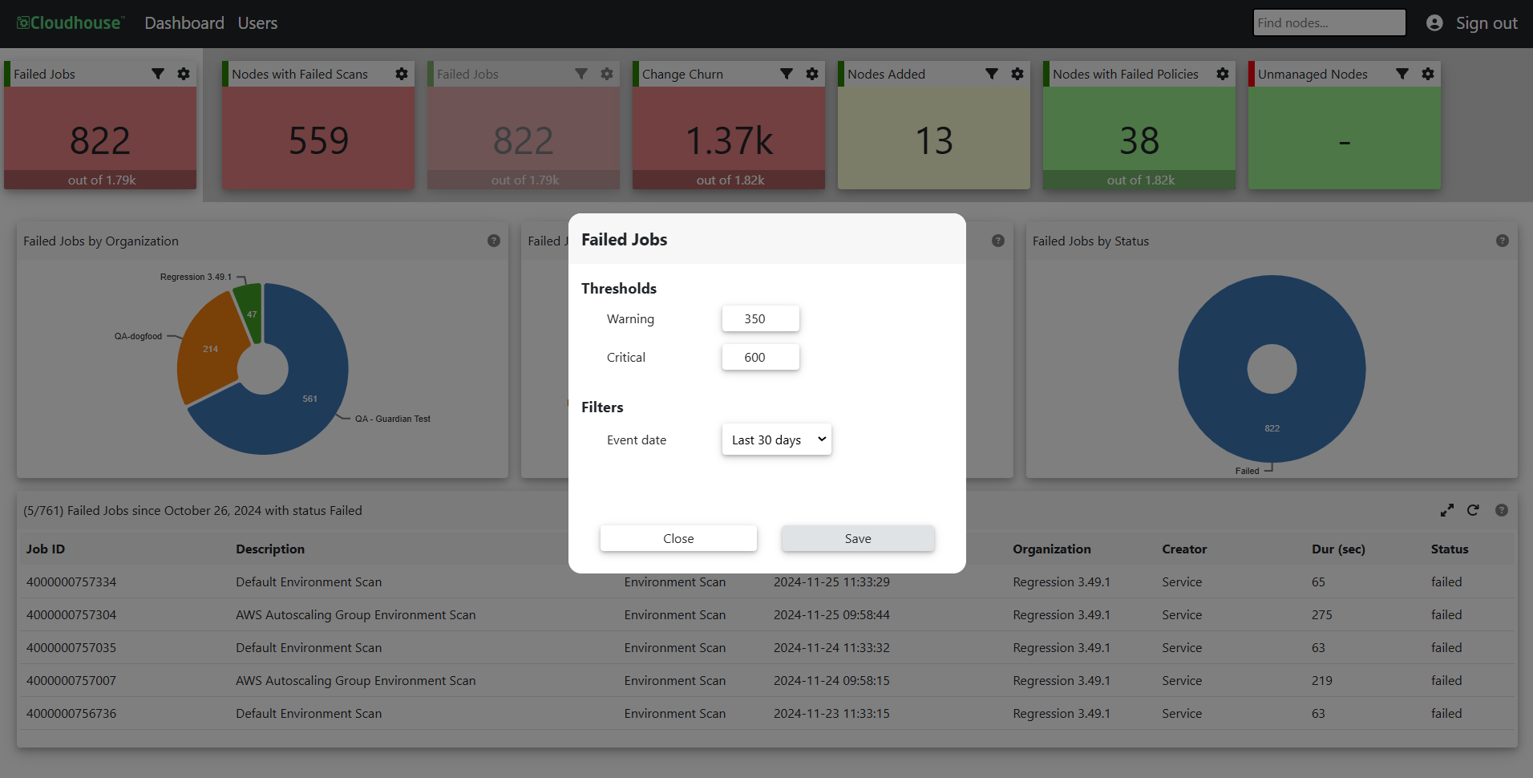
Task: Open settings gear on Nodes with Failed Scans
Action: coord(402,74)
